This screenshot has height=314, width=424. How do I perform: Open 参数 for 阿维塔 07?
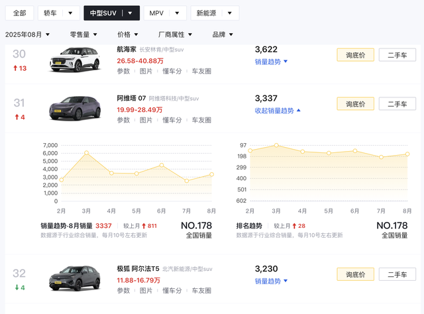(x=123, y=120)
